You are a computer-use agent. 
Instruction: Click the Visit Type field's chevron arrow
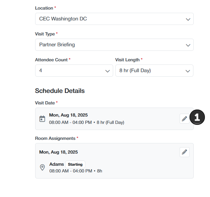coord(188,45)
